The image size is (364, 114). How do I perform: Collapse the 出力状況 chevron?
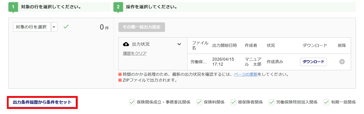tap(179, 44)
